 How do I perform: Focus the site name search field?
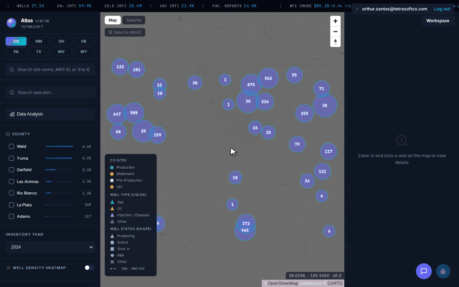click(x=50, y=70)
